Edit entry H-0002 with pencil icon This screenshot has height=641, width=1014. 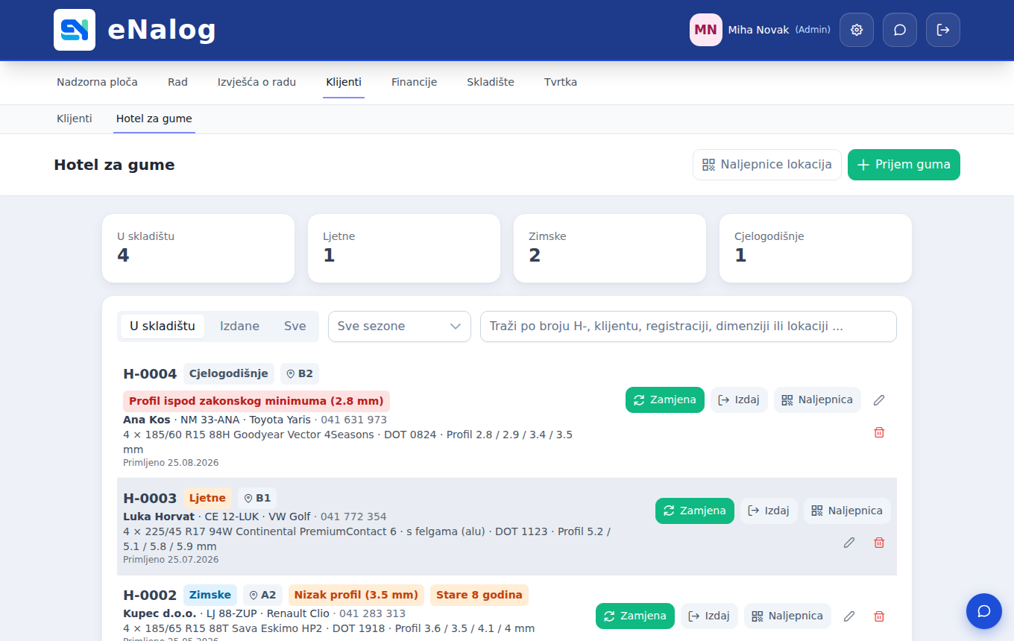(849, 616)
